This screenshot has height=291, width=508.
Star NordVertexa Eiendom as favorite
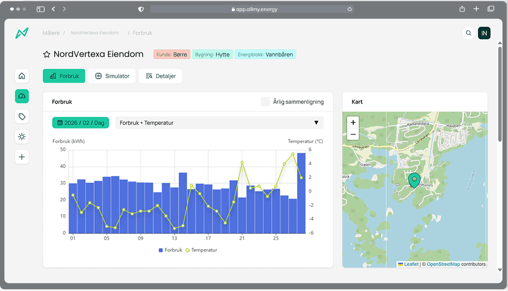click(x=47, y=54)
